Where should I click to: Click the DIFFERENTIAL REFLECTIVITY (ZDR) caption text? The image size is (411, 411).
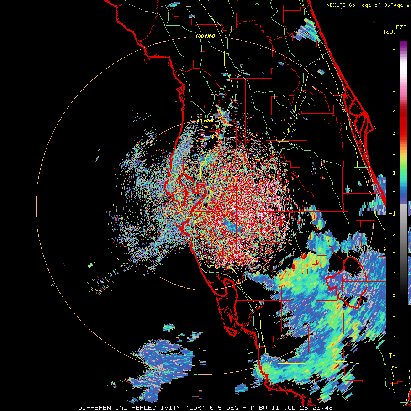click(142, 408)
